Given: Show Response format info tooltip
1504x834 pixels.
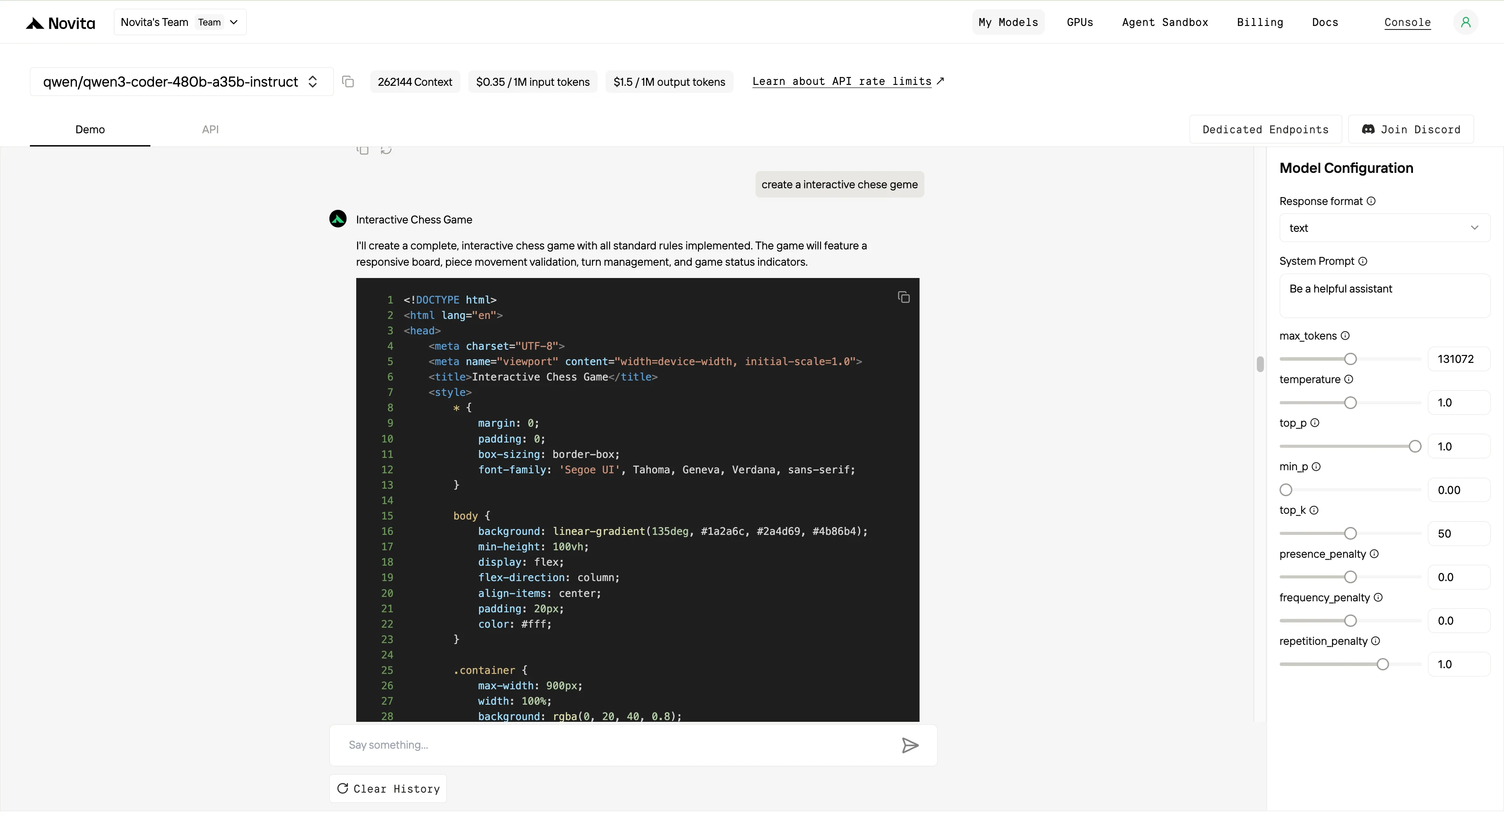Looking at the screenshot, I should 1371,201.
